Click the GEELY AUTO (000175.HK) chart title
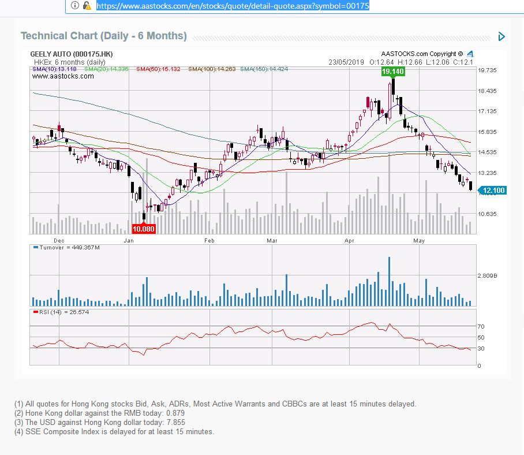This screenshot has width=524, height=455. tap(72, 54)
